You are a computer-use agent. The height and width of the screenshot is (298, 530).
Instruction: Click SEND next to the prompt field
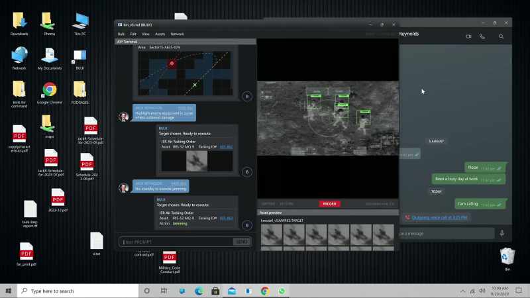242,242
